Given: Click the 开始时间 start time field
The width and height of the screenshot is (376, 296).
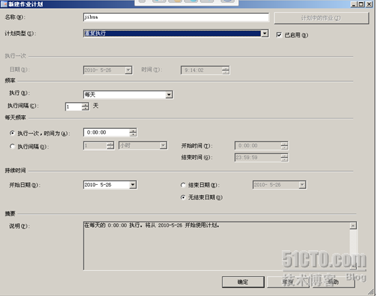Looking at the screenshot, I should coord(258,146).
